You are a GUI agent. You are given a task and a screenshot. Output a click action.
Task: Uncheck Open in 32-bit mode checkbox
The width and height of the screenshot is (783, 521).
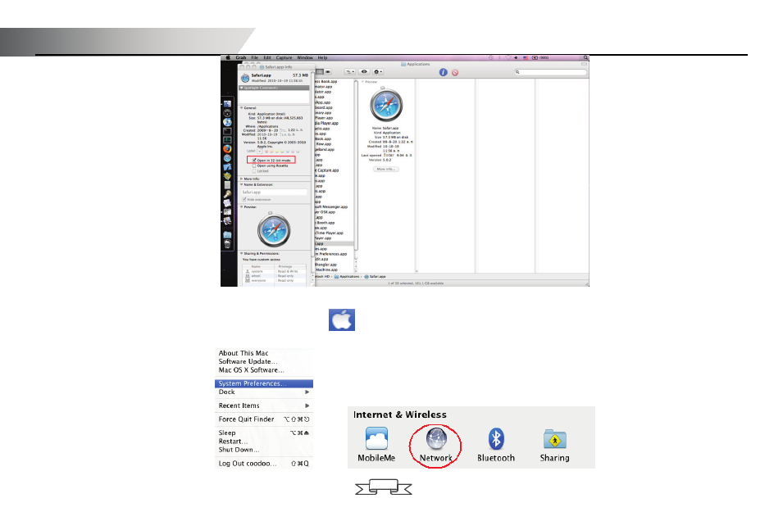click(254, 161)
